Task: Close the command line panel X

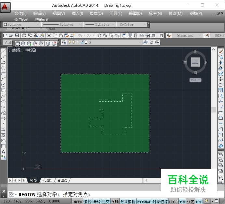Action: (4, 191)
